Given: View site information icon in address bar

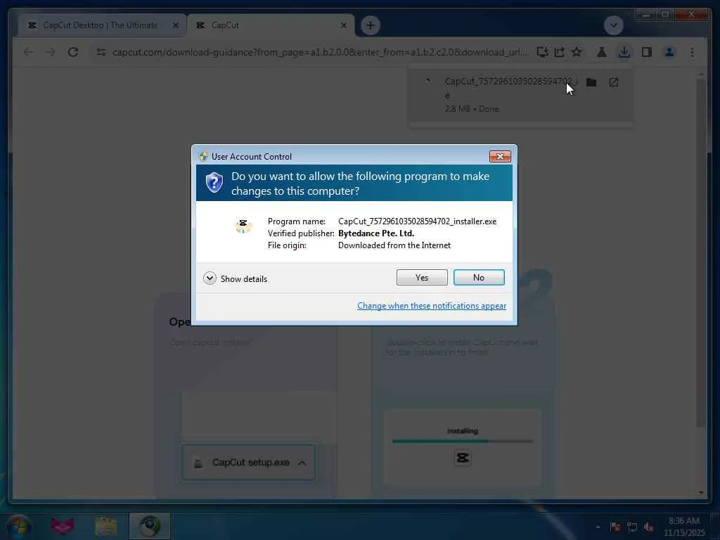Looking at the screenshot, I should pos(101,52).
